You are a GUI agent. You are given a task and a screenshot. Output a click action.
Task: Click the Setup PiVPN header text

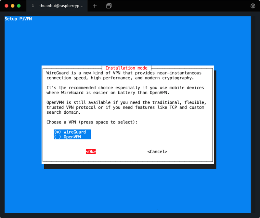click(x=18, y=19)
